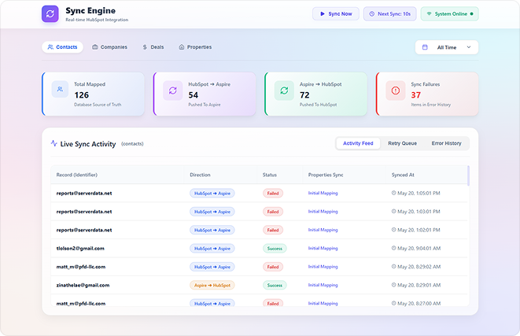Switch to the Companies tab

tap(109, 47)
